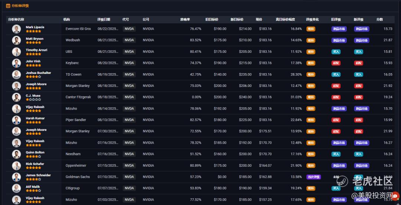This screenshot has height=205, width=401.
Task: Click the Goldman Sachs institution cell
Action: tap(78, 177)
